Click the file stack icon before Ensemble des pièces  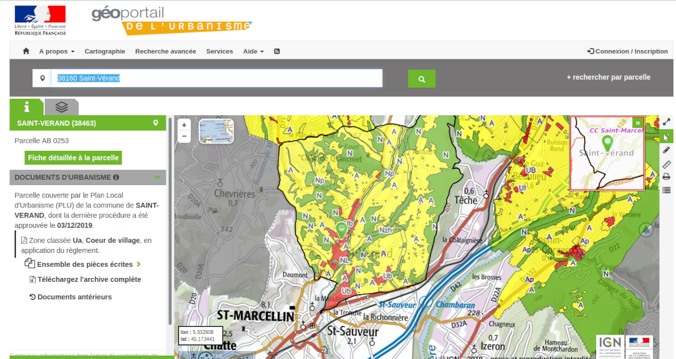(x=29, y=263)
